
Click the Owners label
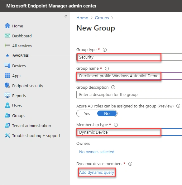point(83,143)
